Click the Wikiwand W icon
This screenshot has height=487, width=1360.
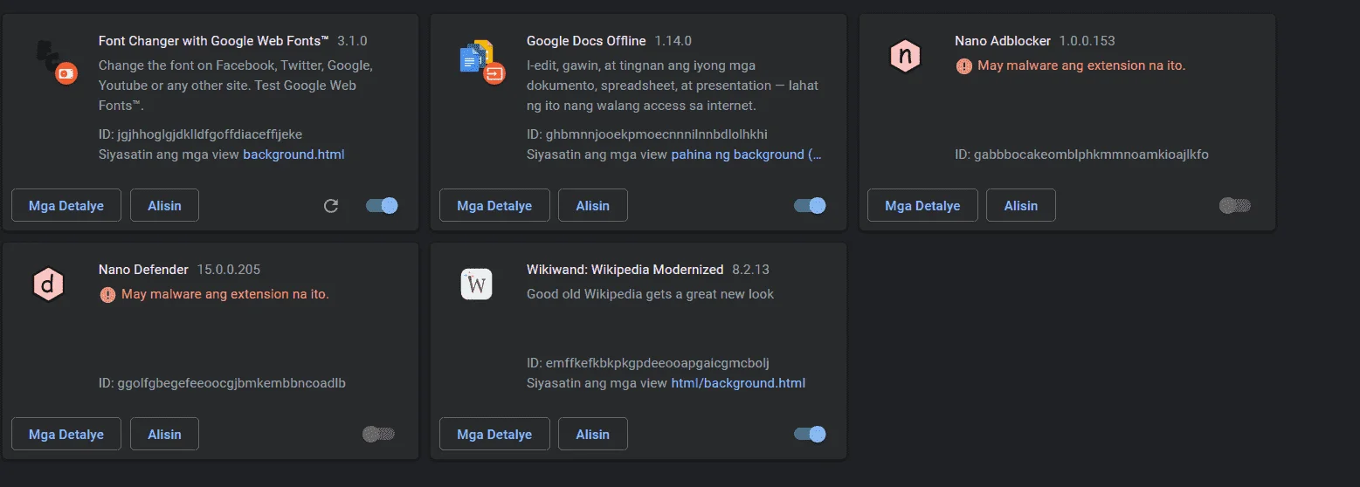pos(477,285)
